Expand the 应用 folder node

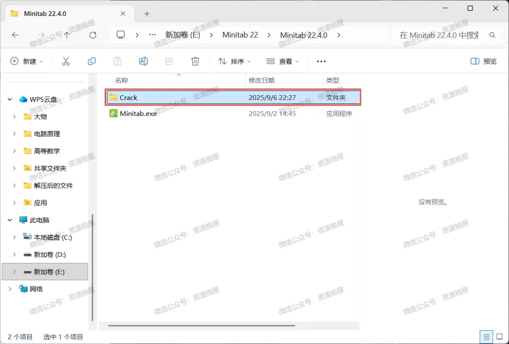14,203
